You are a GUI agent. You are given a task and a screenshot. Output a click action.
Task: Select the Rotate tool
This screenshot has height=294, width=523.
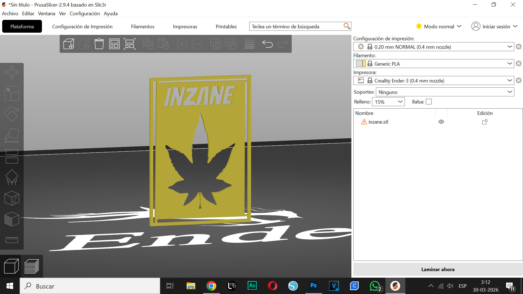[x=12, y=114]
